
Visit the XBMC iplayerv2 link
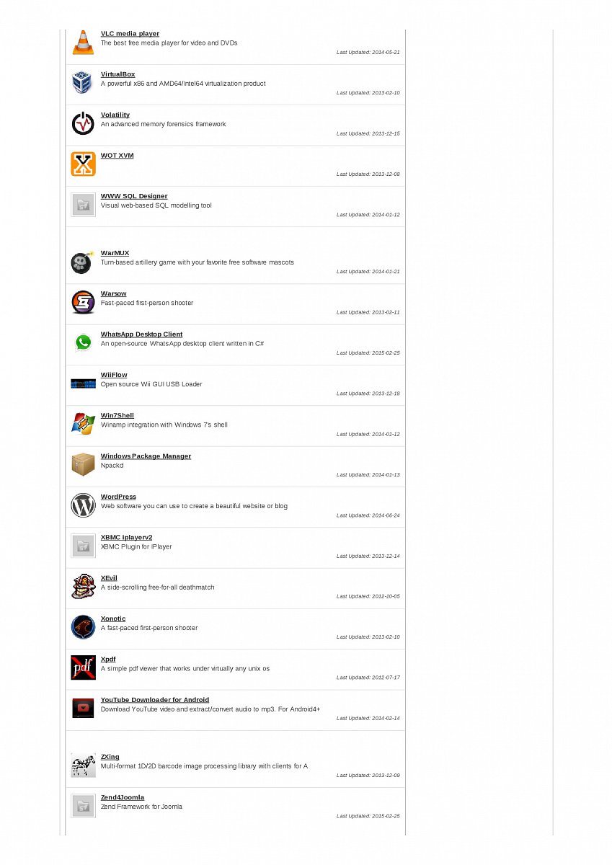[126, 537]
